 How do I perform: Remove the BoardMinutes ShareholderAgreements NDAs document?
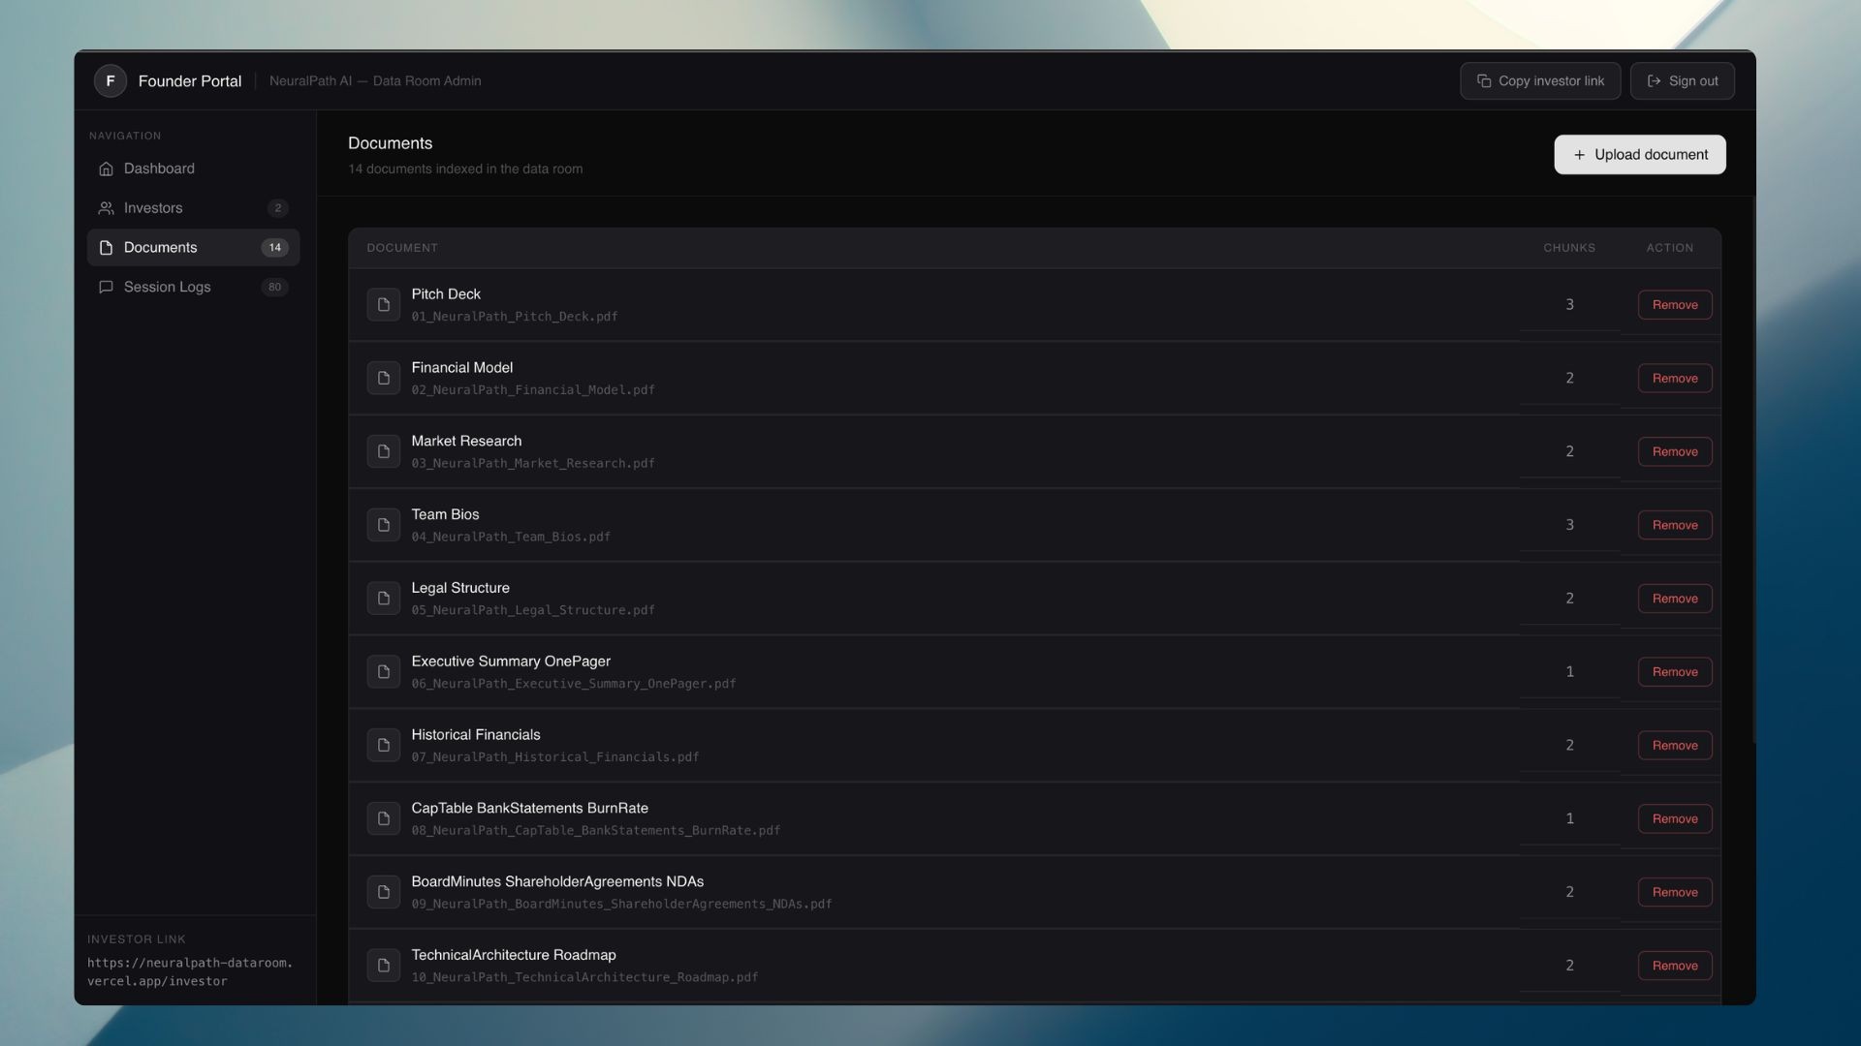coord(1675,892)
